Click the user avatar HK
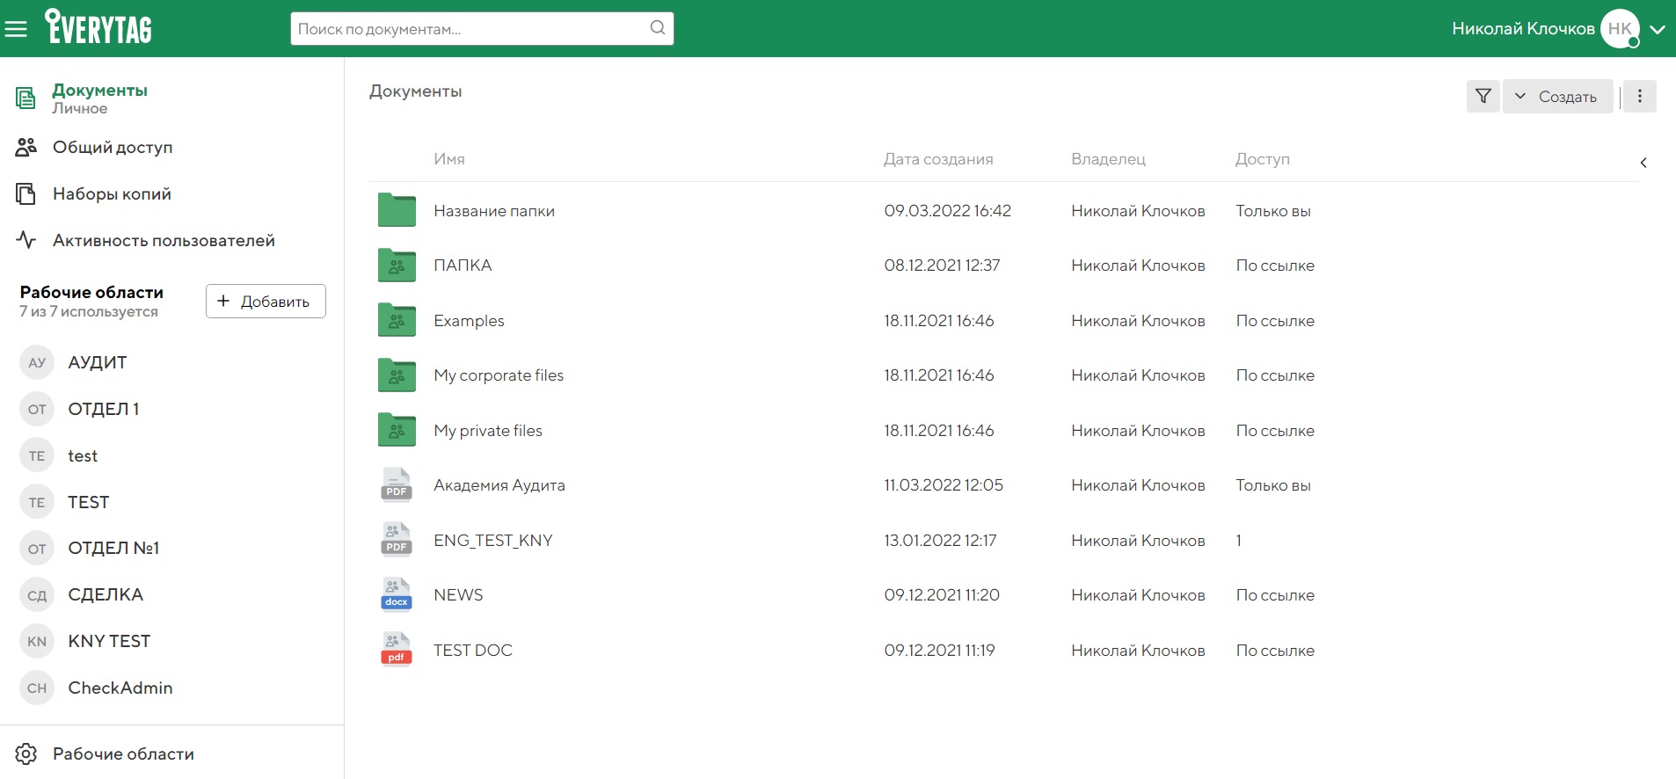Screen dimensions: 1676x779 point(1619,29)
